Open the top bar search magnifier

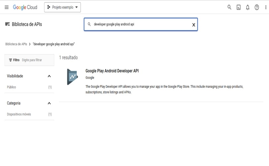229,7
